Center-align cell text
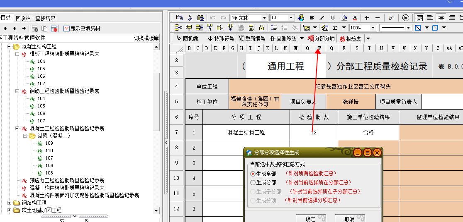This screenshot has width=463, height=222. pyautogui.click(x=441, y=18)
